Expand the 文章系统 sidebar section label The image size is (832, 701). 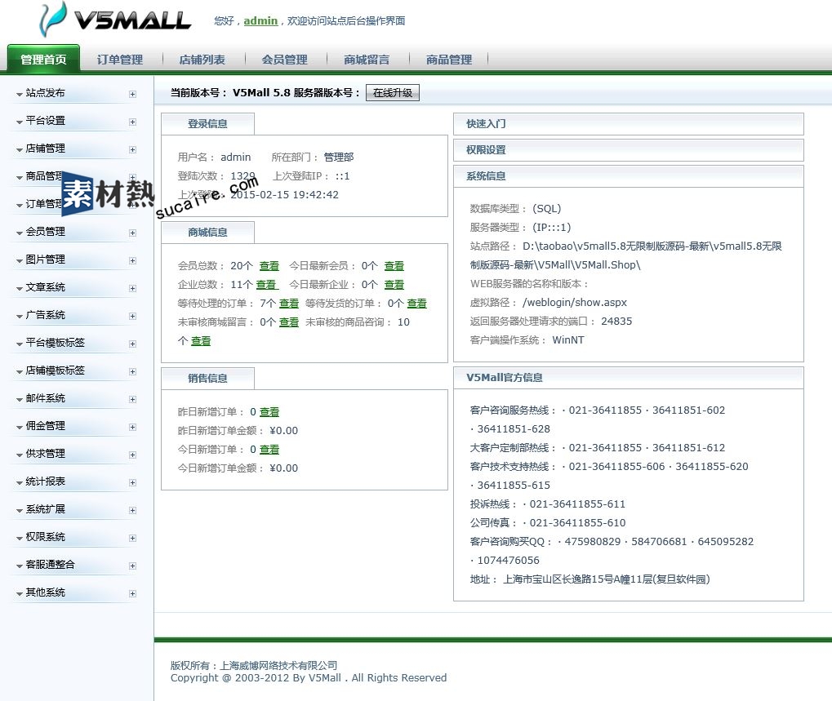point(45,287)
